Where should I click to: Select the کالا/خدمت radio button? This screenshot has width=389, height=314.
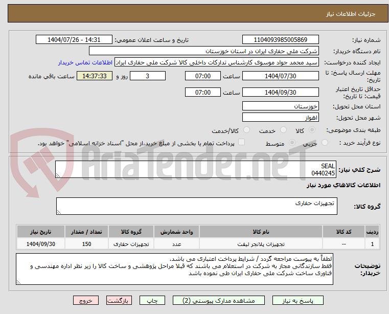[246, 129]
